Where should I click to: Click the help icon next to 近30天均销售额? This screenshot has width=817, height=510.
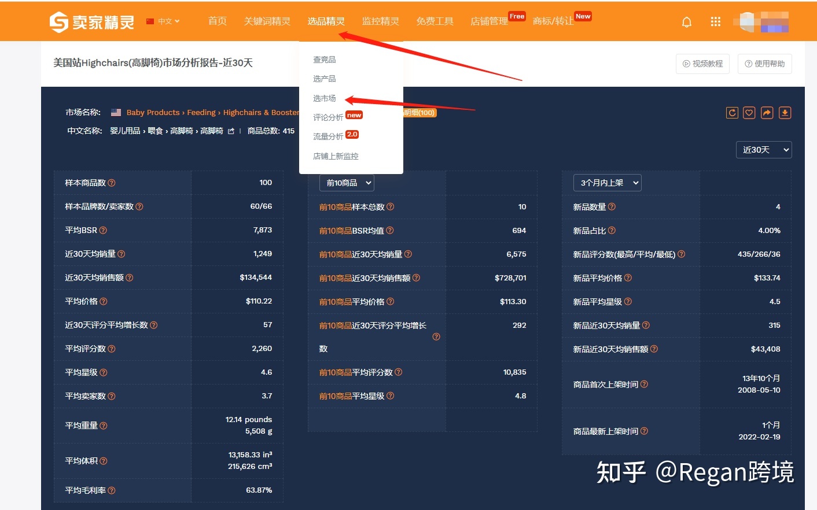coord(130,278)
